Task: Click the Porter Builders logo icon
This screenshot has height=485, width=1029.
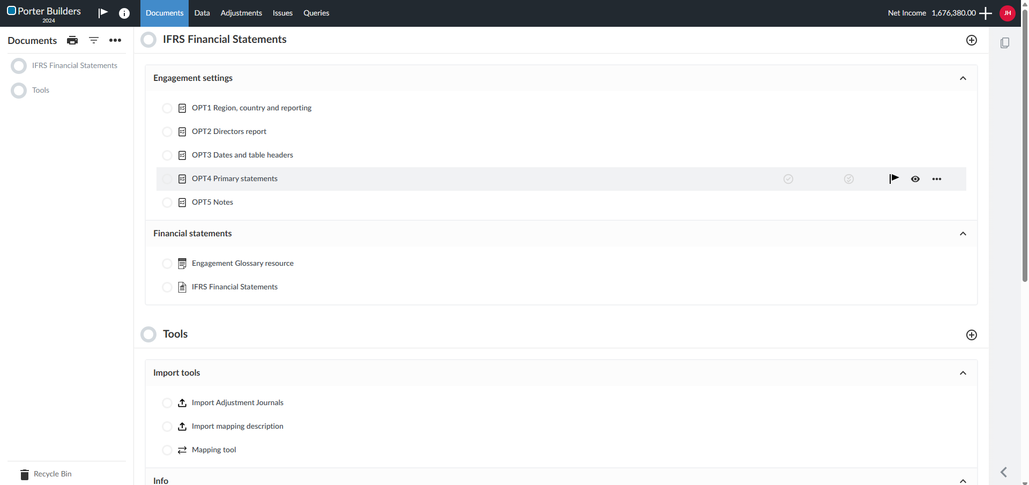Action: [11, 11]
